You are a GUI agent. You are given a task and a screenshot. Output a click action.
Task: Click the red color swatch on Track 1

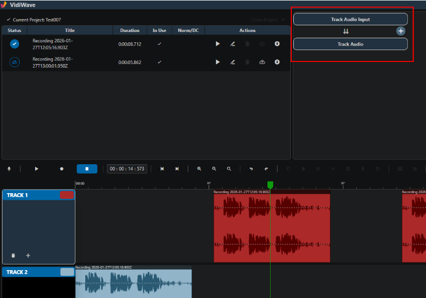click(67, 195)
